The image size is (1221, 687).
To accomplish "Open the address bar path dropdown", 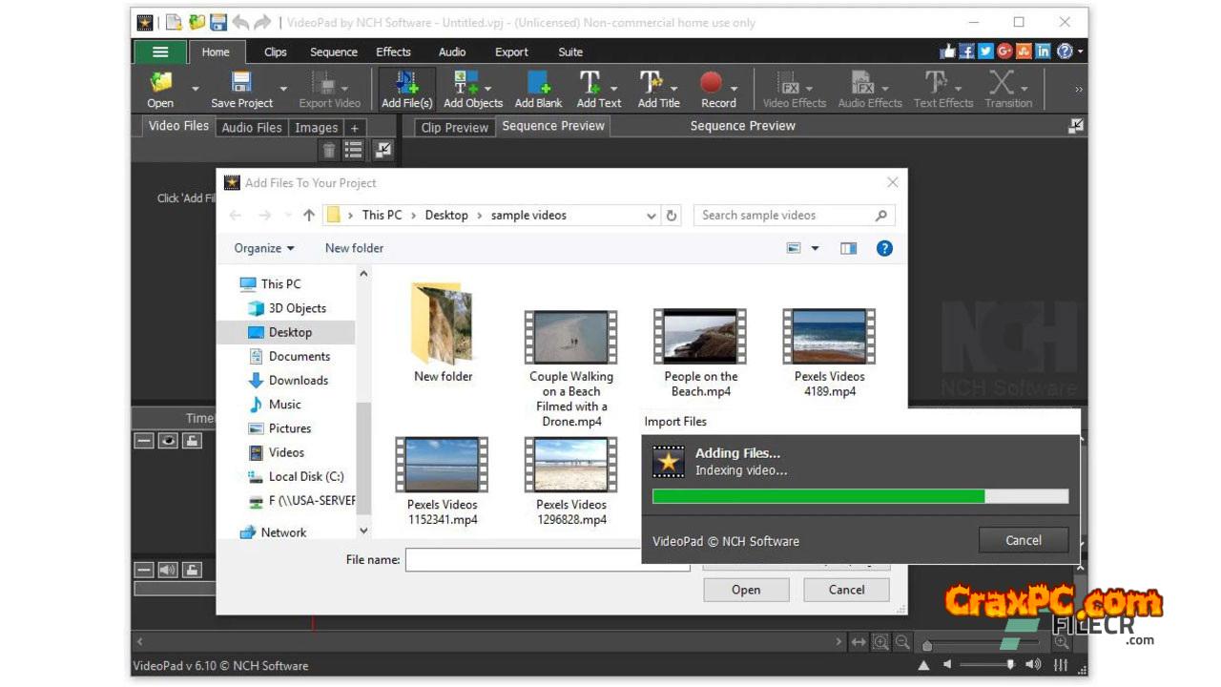I will 652,216.
